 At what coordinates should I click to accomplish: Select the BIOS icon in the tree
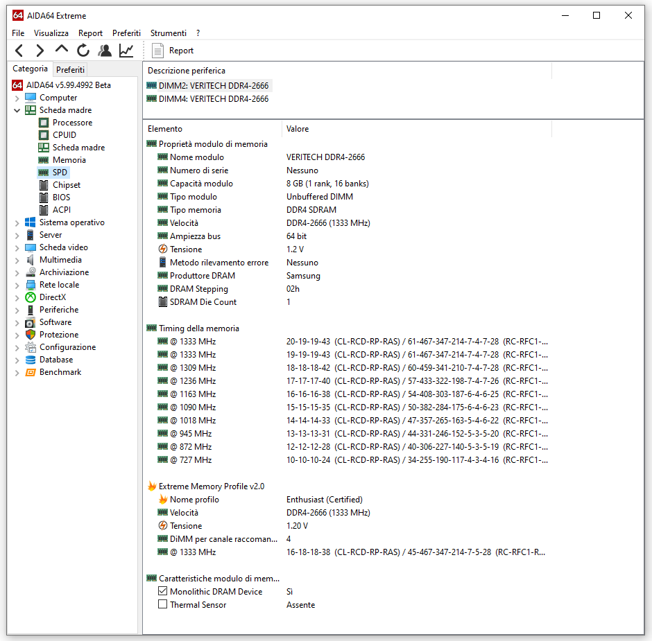(43, 197)
